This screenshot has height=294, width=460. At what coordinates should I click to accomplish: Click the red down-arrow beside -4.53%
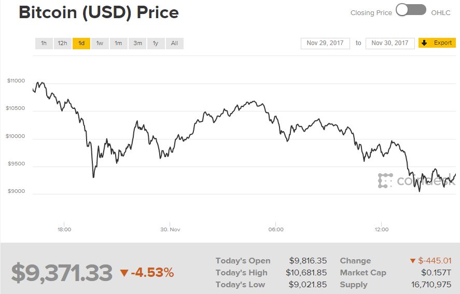pyautogui.click(x=124, y=273)
